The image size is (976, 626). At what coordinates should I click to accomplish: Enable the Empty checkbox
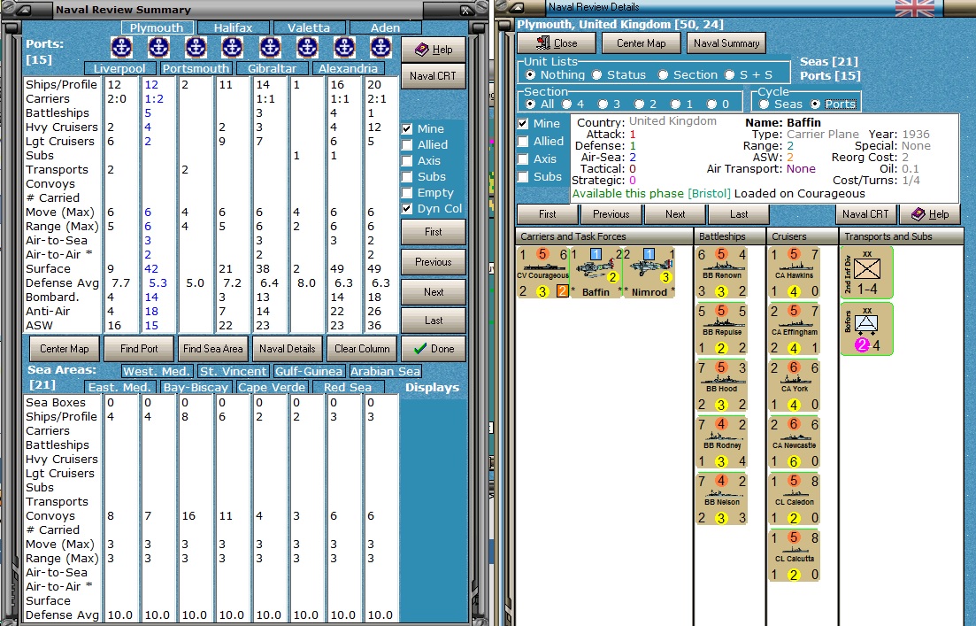point(407,192)
